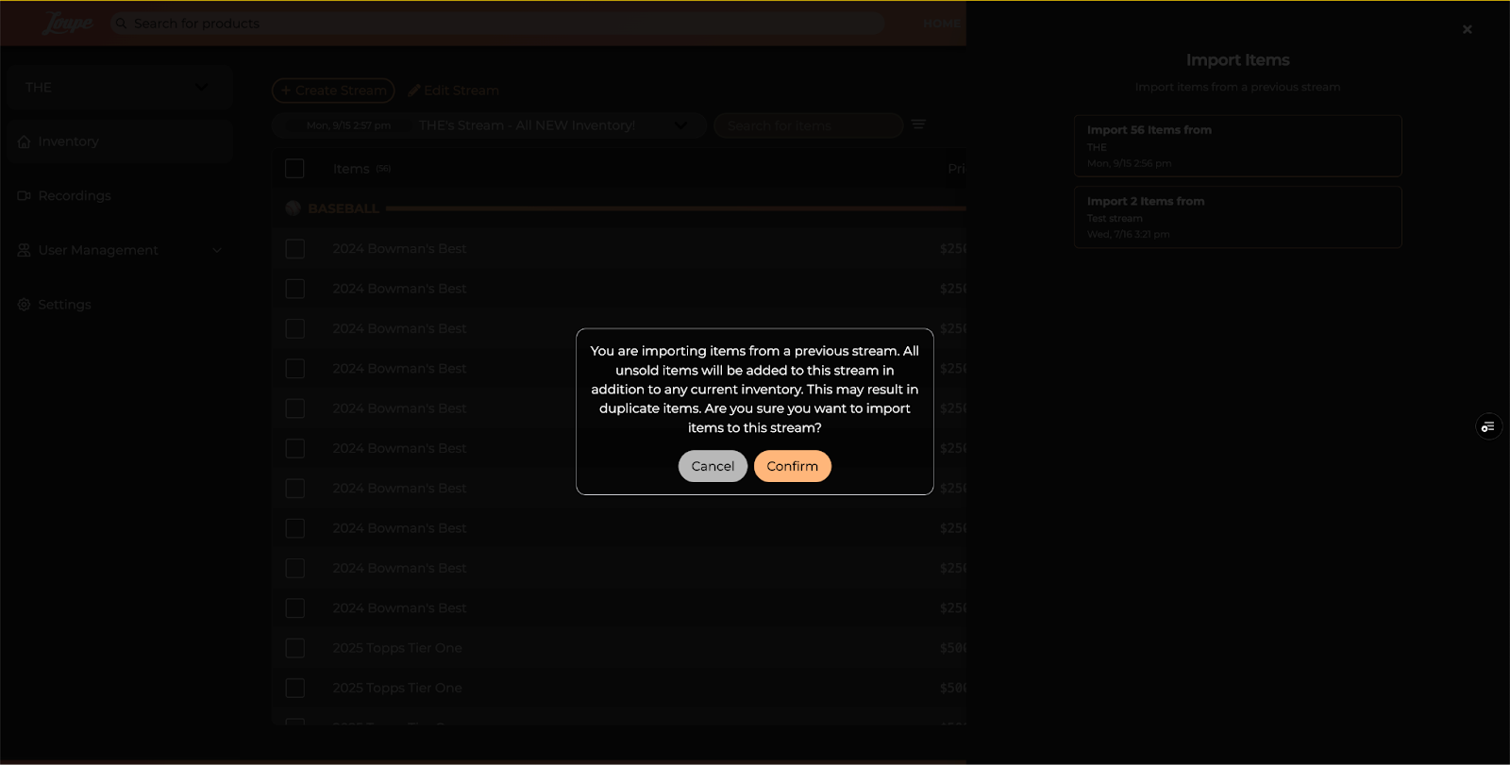Confirm importing items to this stream
Screen dimensions: 1510x765
click(x=792, y=466)
